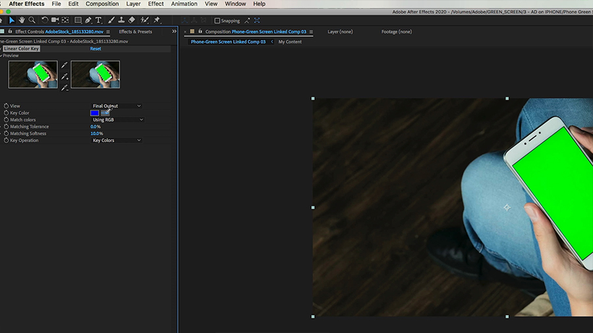Open the Match colors Using RGB dropdown

click(118, 120)
